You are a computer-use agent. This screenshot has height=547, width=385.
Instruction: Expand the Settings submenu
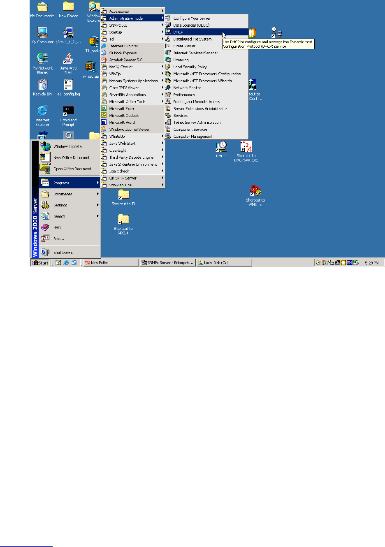[x=70, y=205]
